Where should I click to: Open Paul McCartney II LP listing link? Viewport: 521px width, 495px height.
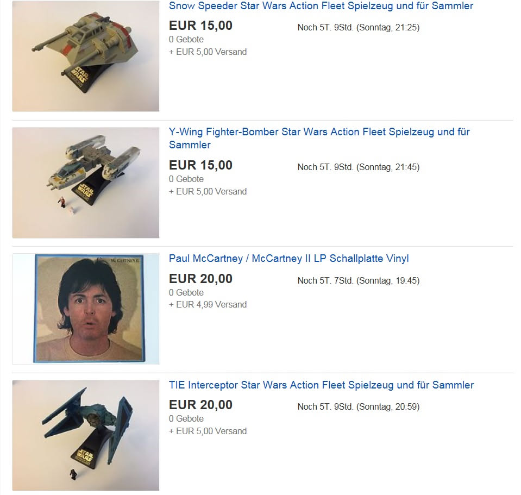(x=288, y=259)
